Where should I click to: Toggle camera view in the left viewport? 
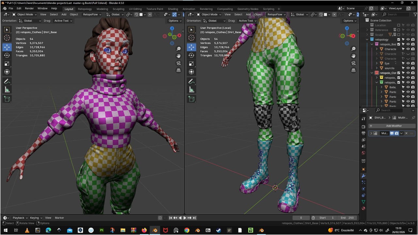click(x=179, y=63)
